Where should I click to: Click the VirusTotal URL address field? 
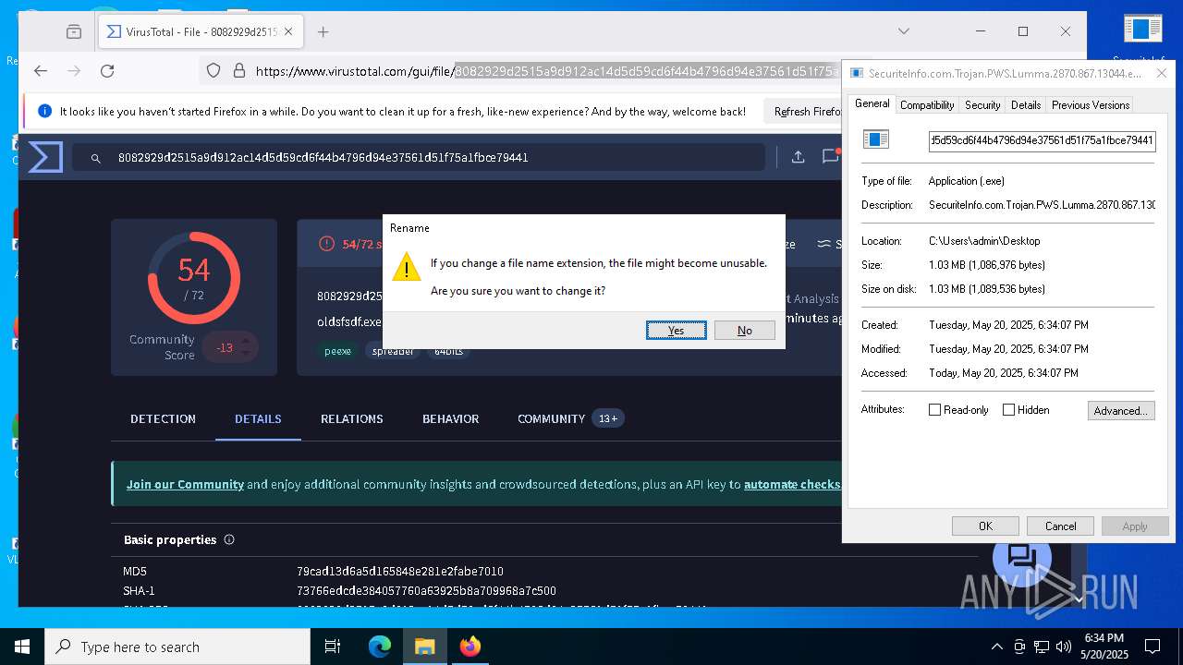545,71
